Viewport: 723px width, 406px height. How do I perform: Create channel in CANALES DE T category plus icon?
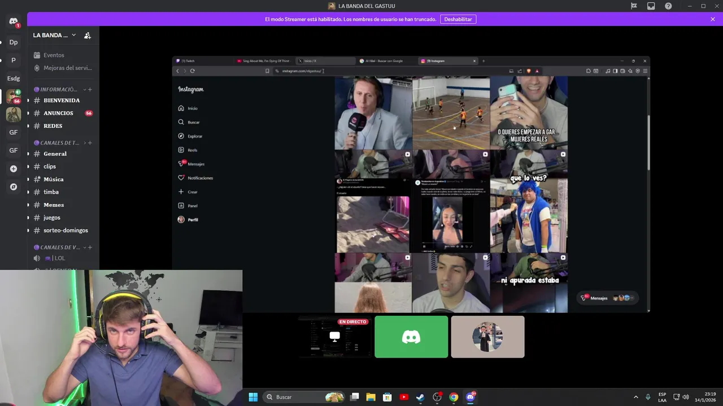coord(90,143)
